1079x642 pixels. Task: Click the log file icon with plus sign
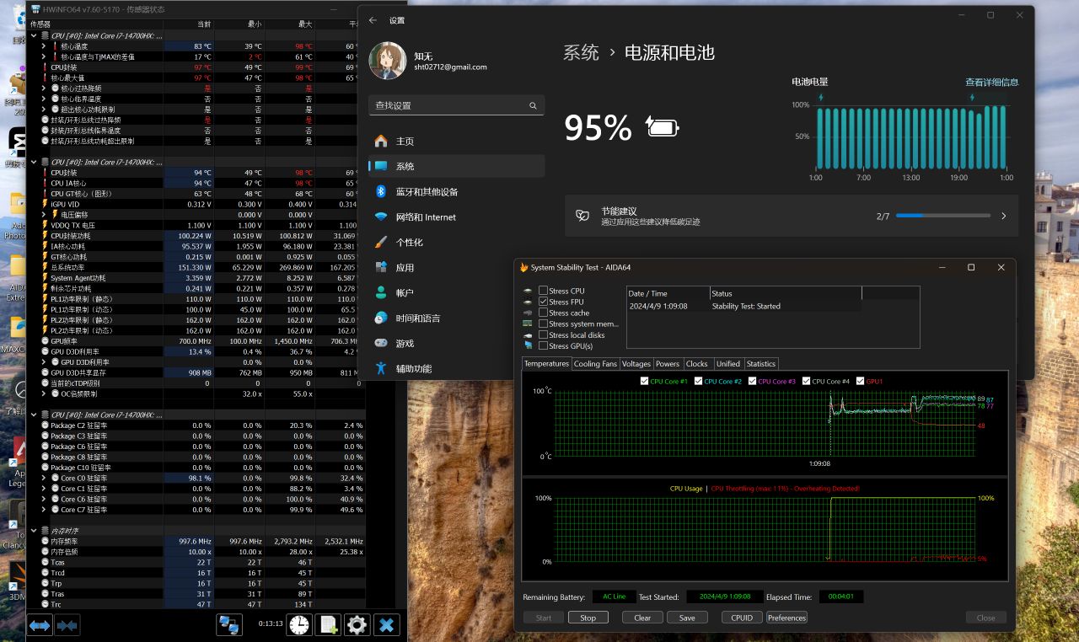328,624
